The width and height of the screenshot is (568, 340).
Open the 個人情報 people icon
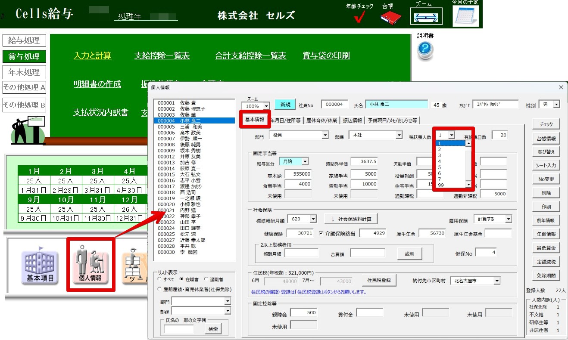[91, 266]
